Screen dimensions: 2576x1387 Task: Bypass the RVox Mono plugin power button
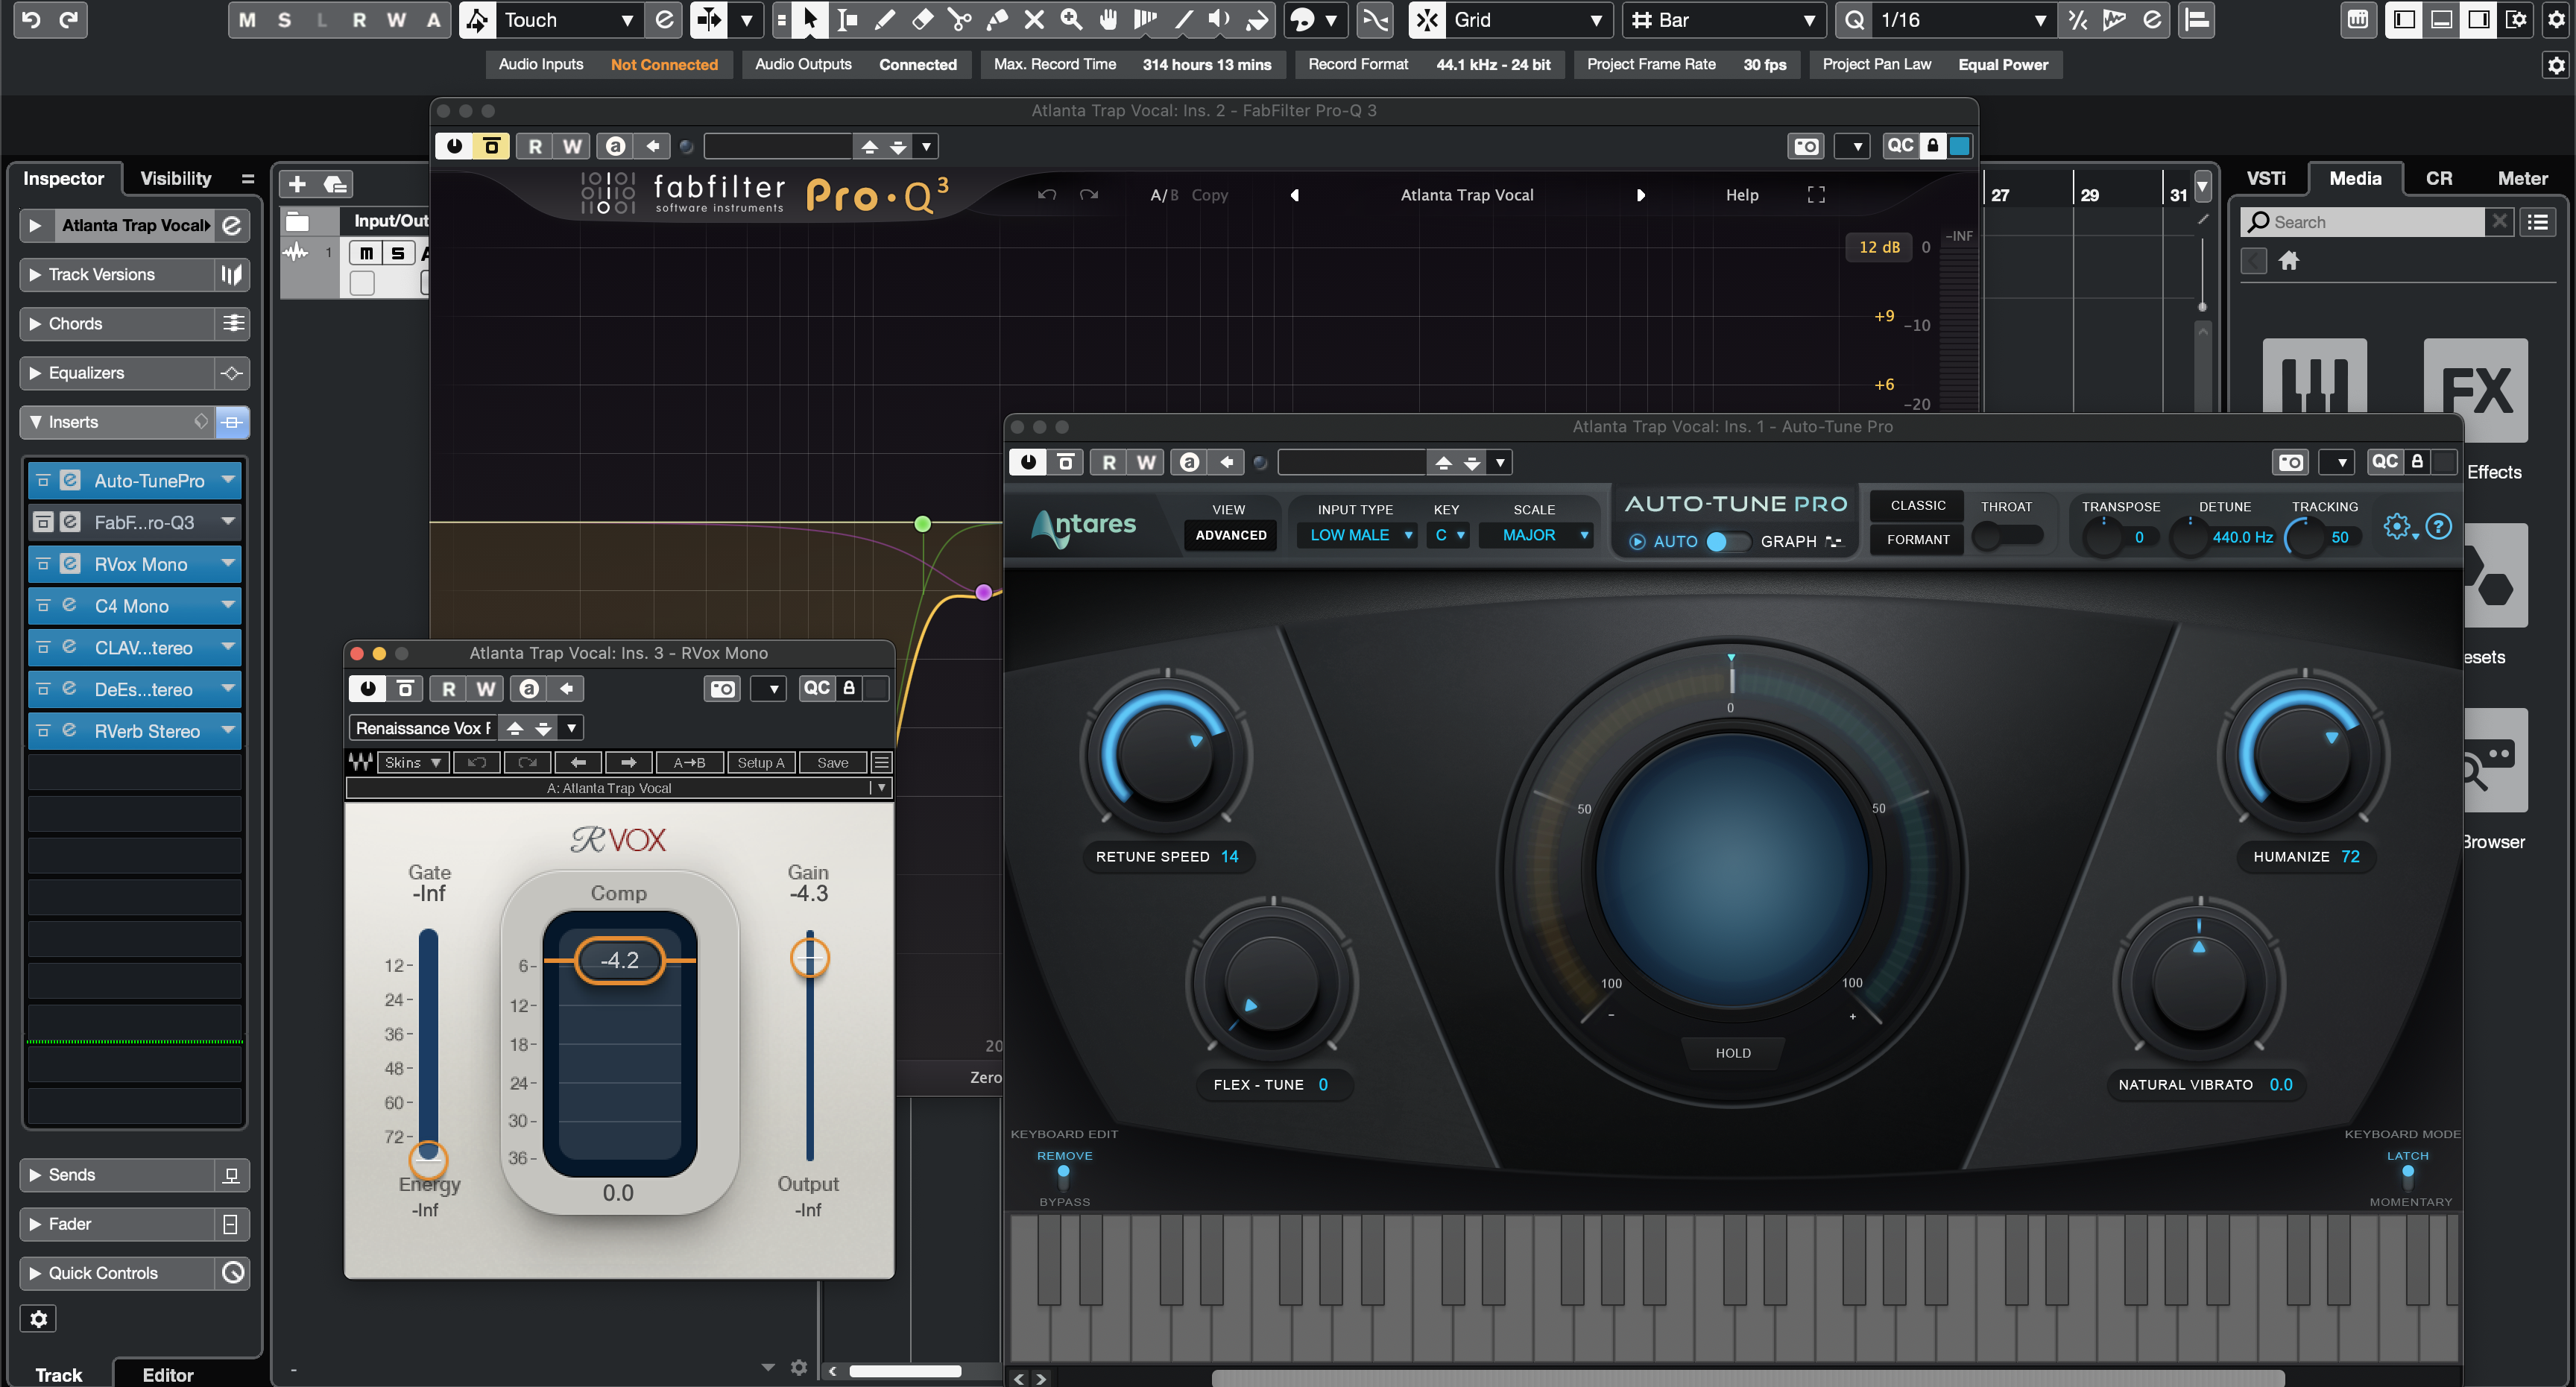367,688
